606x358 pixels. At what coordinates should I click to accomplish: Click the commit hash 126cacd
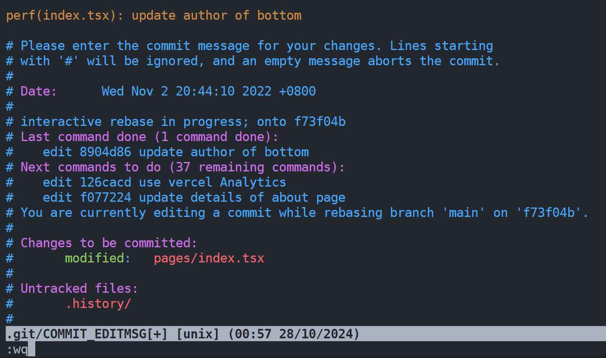pyautogui.click(x=105, y=182)
